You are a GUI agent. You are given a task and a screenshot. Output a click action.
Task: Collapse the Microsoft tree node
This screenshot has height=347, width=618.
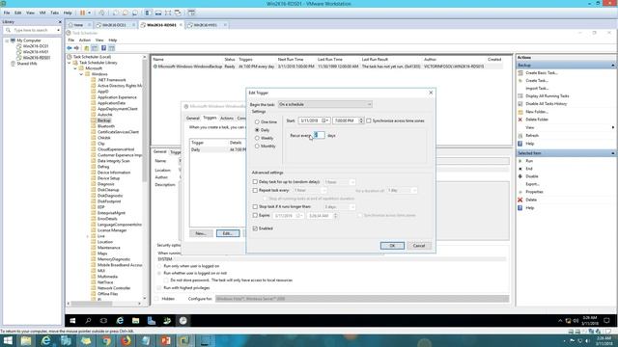click(x=75, y=68)
